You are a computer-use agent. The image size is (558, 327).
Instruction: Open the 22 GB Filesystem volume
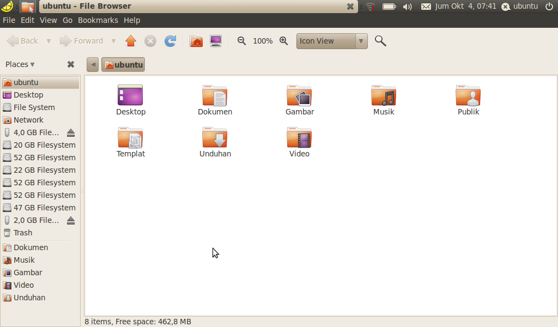click(40, 170)
